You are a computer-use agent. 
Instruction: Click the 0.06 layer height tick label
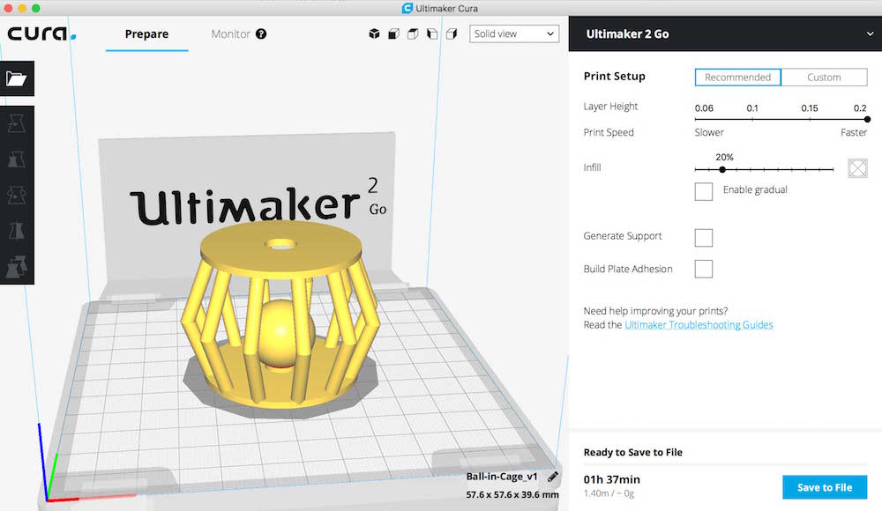coord(704,108)
